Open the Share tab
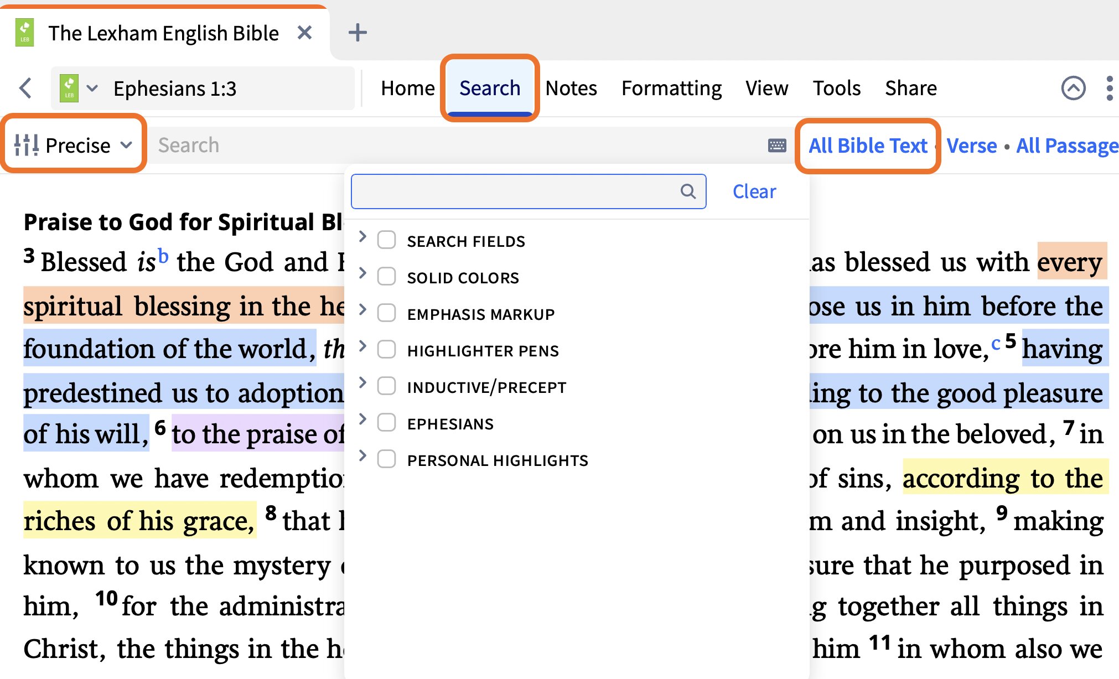The height and width of the screenshot is (679, 1119). (x=911, y=88)
